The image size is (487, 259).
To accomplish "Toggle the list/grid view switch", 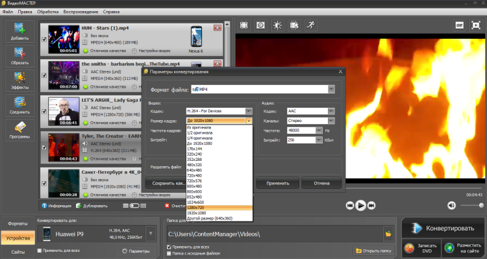I will [134, 206].
